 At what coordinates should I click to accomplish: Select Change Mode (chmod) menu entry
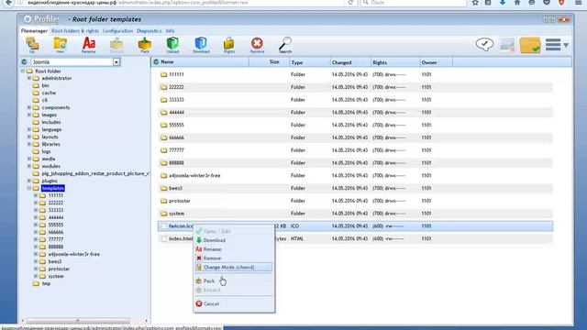234,267
